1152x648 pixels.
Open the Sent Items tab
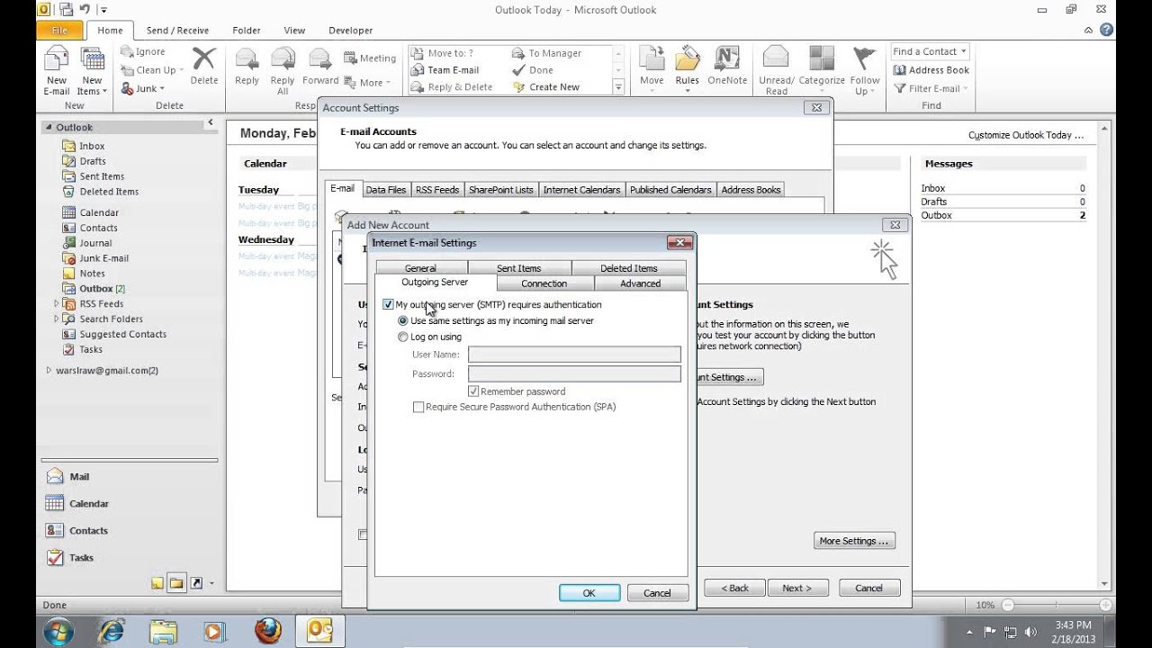[519, 268]
